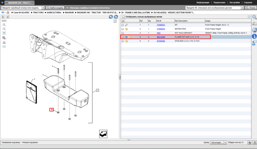257x149 pixels.
Task: Open part number 87302582 link
Action: (161, 41)
